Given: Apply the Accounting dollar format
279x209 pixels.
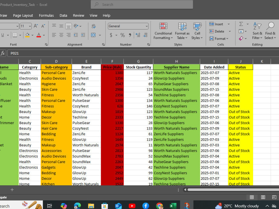Looking at the screenshot, I should 111,35.
